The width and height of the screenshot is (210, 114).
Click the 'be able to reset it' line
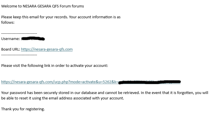pos(63,98)
